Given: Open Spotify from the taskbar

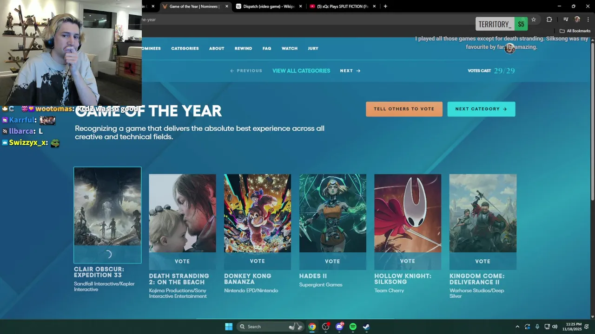Looking at the screenshot, I should point(353,327).
